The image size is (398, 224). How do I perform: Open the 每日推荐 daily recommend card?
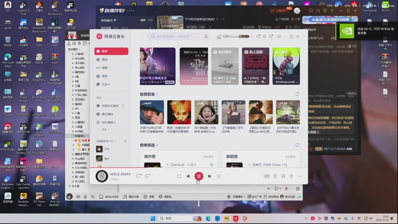coord(225,66)
